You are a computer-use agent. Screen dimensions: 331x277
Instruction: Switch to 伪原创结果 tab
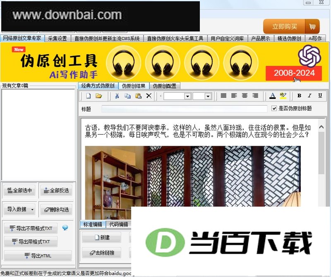(x=134, y=86)
